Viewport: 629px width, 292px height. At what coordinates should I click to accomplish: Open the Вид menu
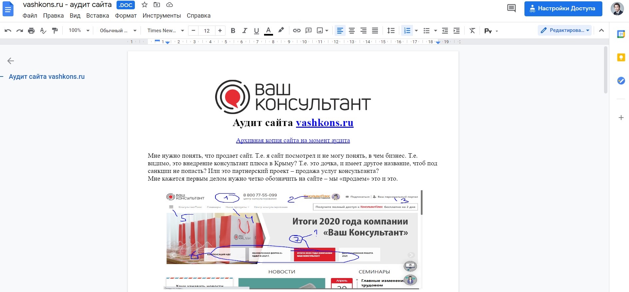[x=75, y=16]
